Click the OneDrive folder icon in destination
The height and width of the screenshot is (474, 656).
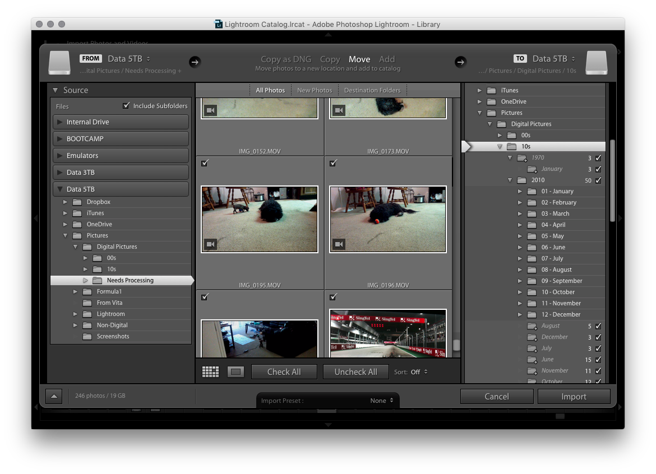coord(492,101)
